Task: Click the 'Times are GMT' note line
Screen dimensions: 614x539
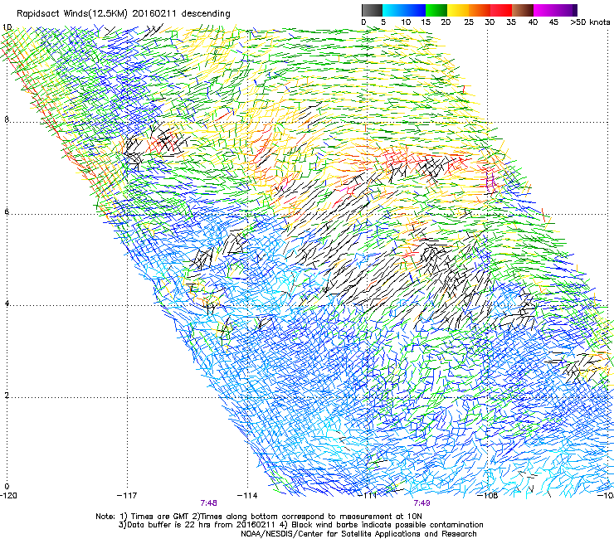Action: click(259, 517)
